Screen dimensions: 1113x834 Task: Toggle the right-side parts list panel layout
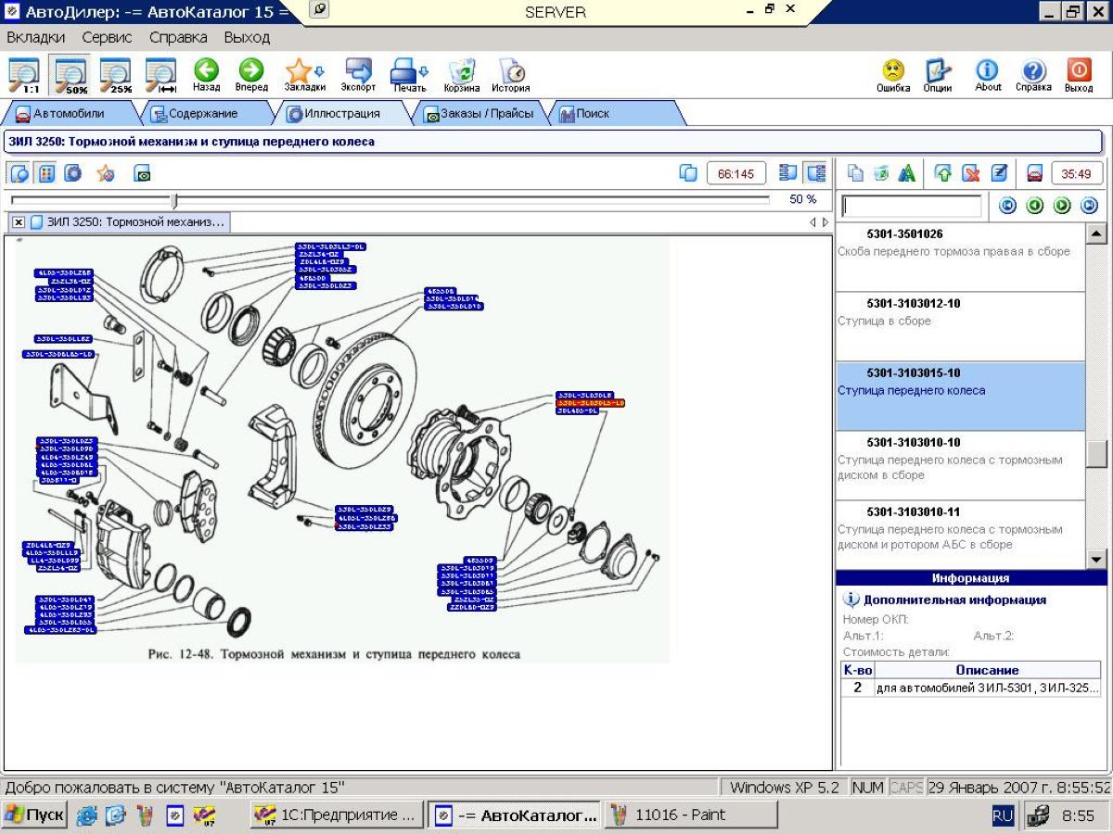pyautogui.click(x=816, y=173)
